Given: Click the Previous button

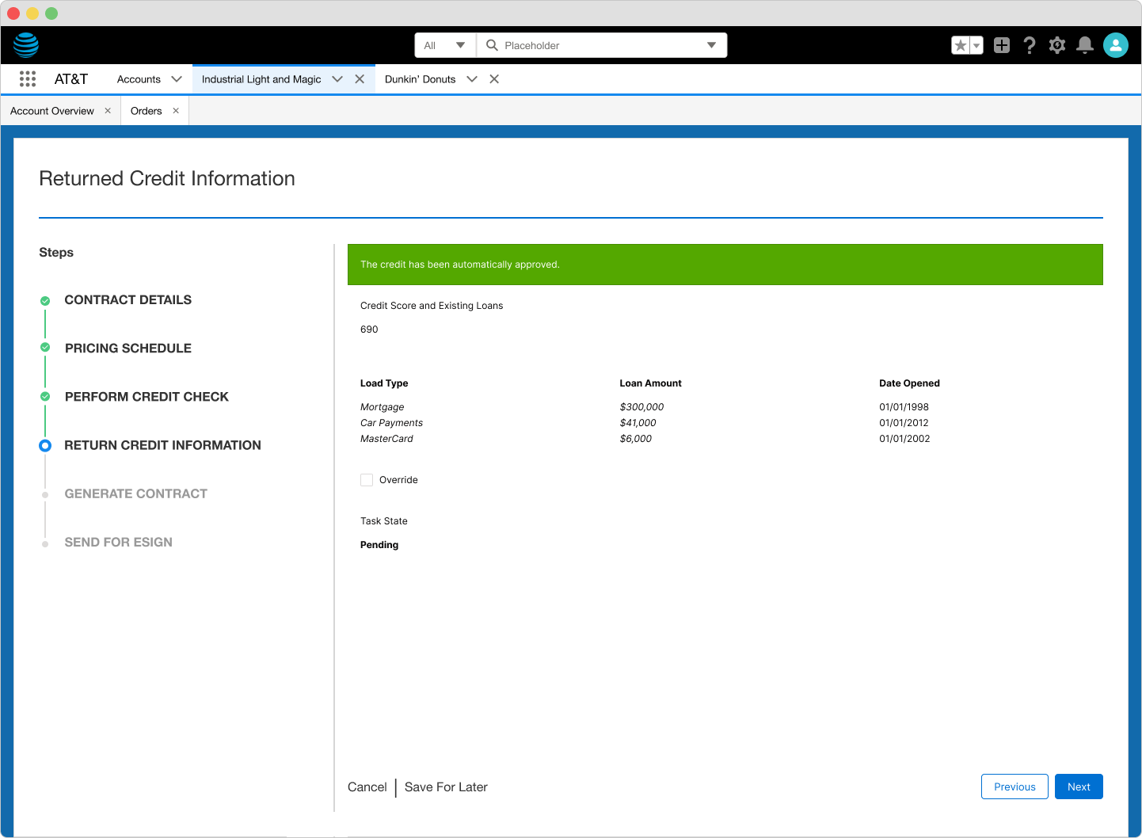Looking at the screenshot, I should [x=1014, y=787].
